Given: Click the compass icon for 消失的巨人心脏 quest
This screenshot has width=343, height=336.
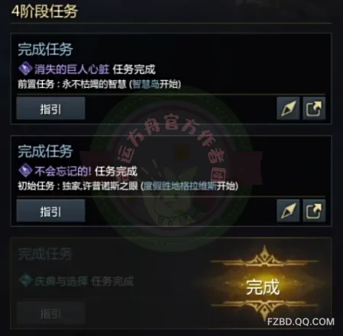Looking at the screenshot, I should point(288,108).
